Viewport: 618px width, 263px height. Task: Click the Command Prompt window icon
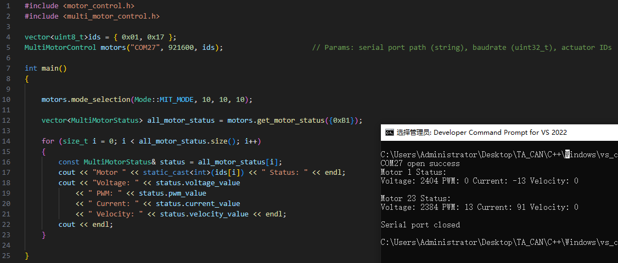tap(389, 133)
